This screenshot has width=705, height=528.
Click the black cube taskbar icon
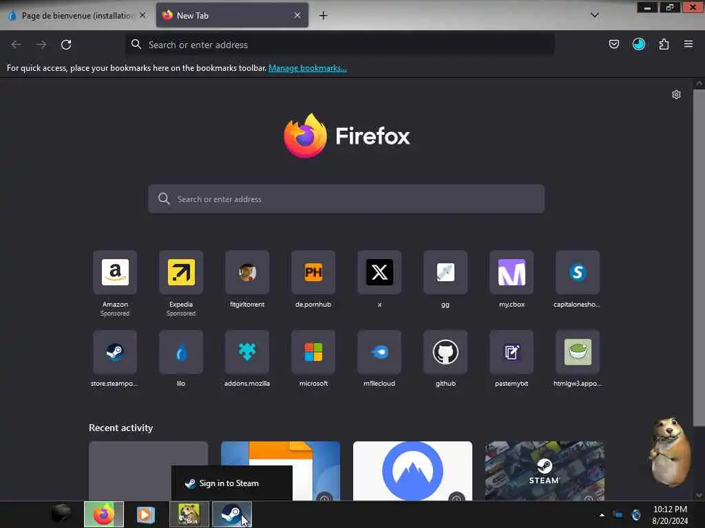61,514
